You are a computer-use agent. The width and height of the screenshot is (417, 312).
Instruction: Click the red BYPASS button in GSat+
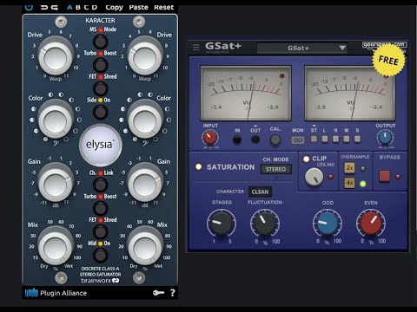(385, 176)
